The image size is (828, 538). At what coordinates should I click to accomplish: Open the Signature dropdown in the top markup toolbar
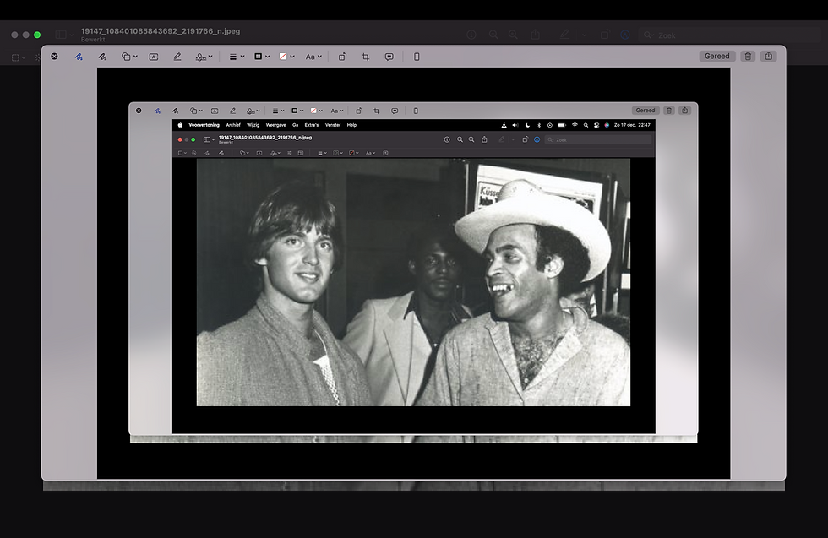coord(204,57)
